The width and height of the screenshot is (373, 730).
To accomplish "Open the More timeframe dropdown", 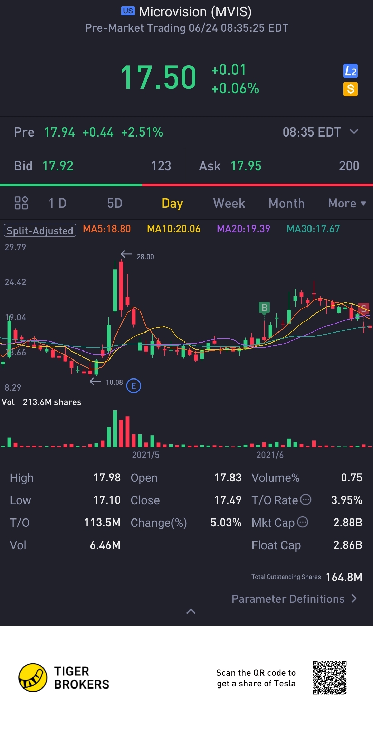I will click(x=347, y=203).
